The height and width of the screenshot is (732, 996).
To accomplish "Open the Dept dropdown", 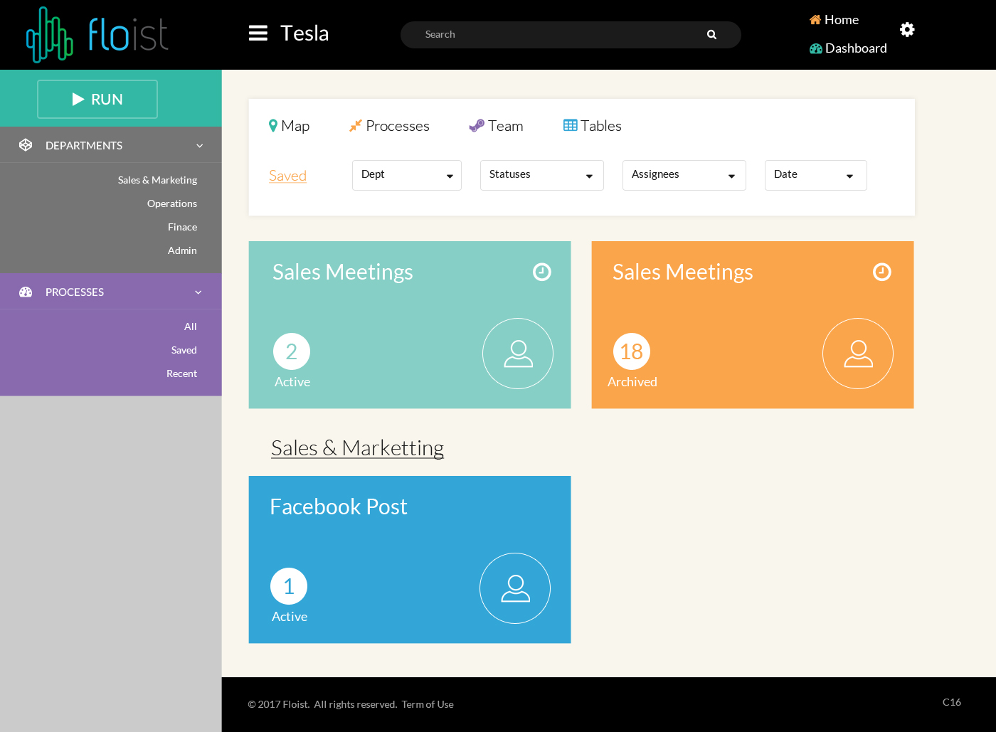I will [x=407, y=175].
